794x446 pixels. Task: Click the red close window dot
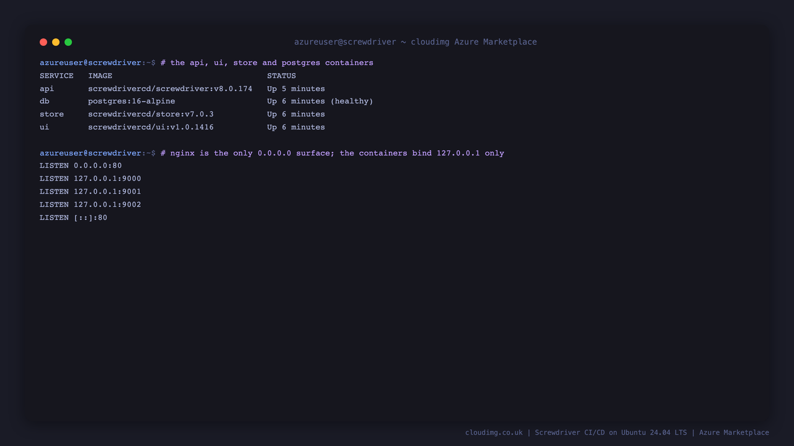(43, 42)
